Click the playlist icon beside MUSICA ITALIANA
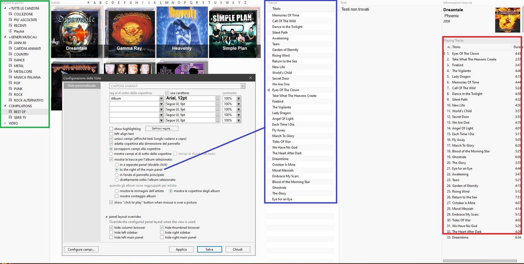Screen dimensions: 524x264 pos(10,77)
